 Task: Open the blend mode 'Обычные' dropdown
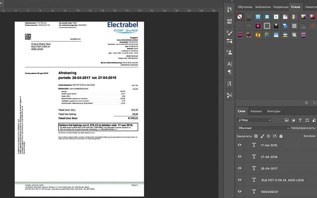[263, 128]
